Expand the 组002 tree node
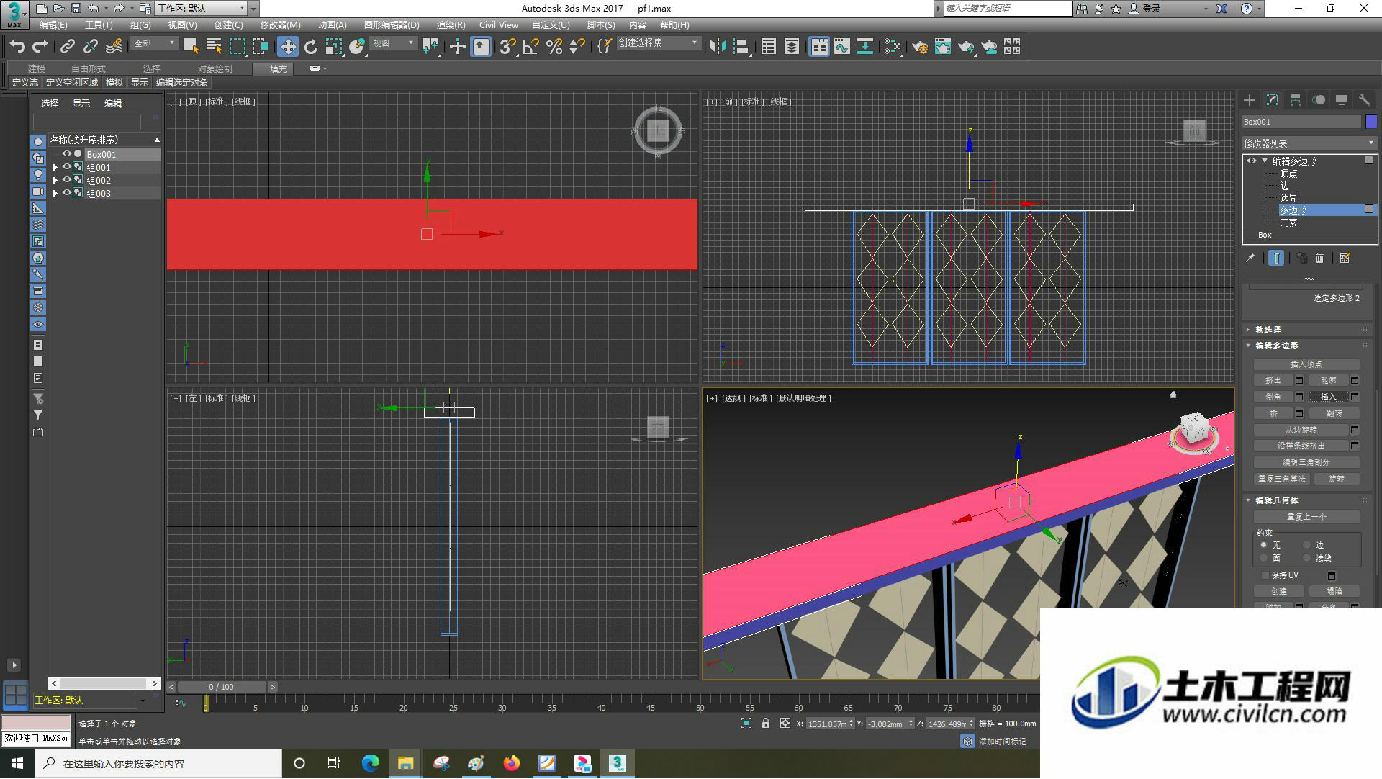The image size is (1382, 779). click(x=55, y=180)
